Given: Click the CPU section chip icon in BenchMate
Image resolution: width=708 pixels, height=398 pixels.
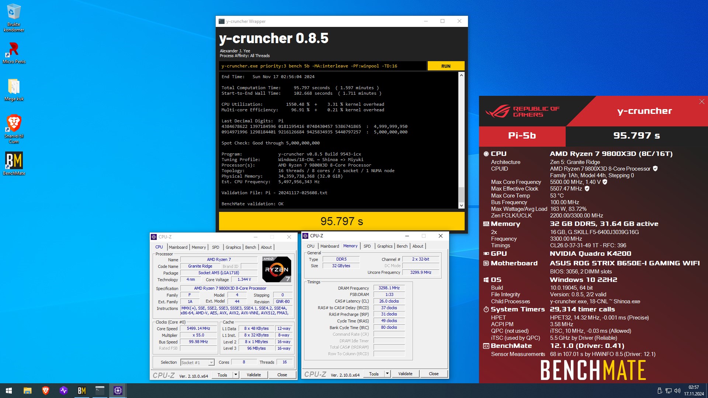Looking at the screenshot, I should point(486,154).
